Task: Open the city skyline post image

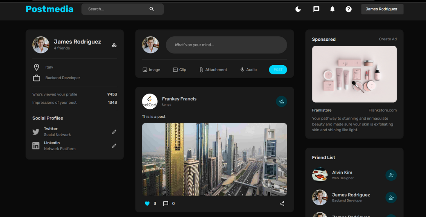Action: pos(215,159)
